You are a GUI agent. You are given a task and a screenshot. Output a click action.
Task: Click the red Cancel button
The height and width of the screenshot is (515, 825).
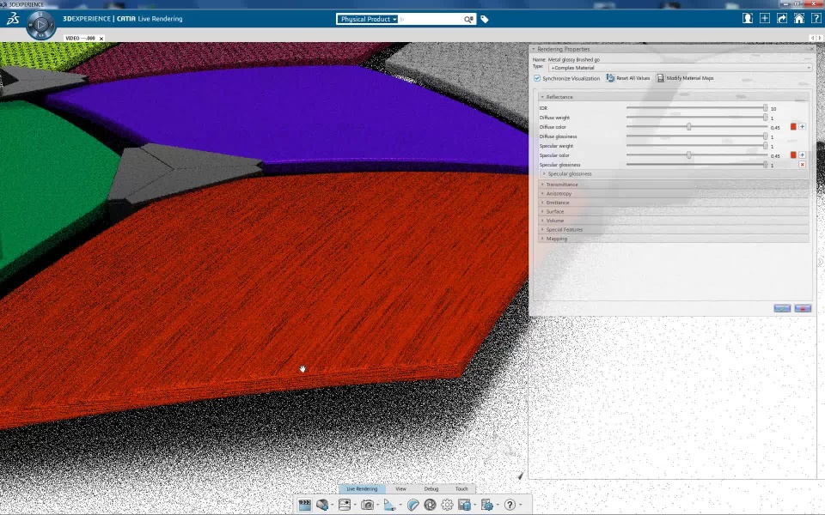pyautogui.click(x=803, y=308)
